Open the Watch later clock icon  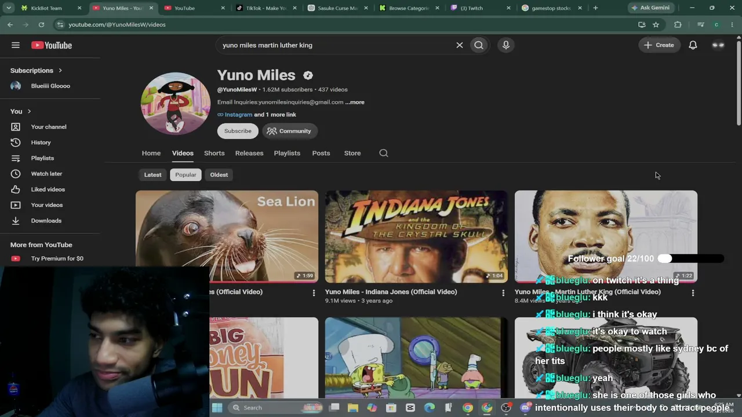click(x=16, y=174)
